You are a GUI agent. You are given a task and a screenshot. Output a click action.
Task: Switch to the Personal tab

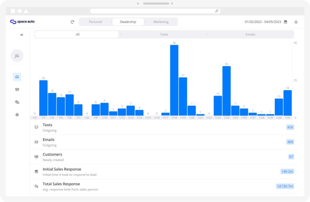tap(95, 22)
